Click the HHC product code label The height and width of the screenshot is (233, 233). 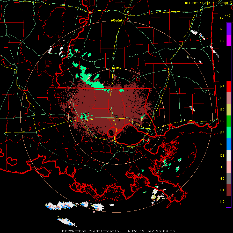227,16
